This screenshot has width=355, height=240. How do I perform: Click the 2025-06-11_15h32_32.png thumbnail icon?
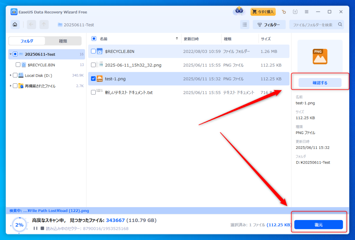(99, 65)
